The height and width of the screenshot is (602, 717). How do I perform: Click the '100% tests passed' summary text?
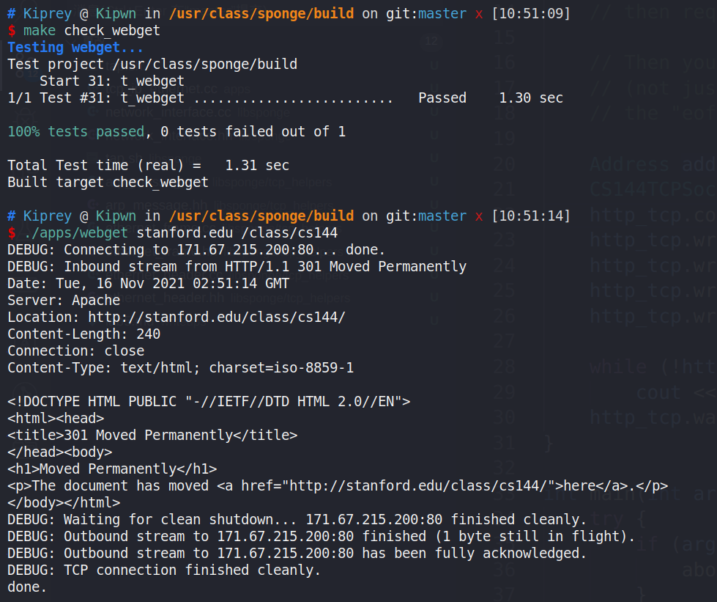(x=75, y=132)
